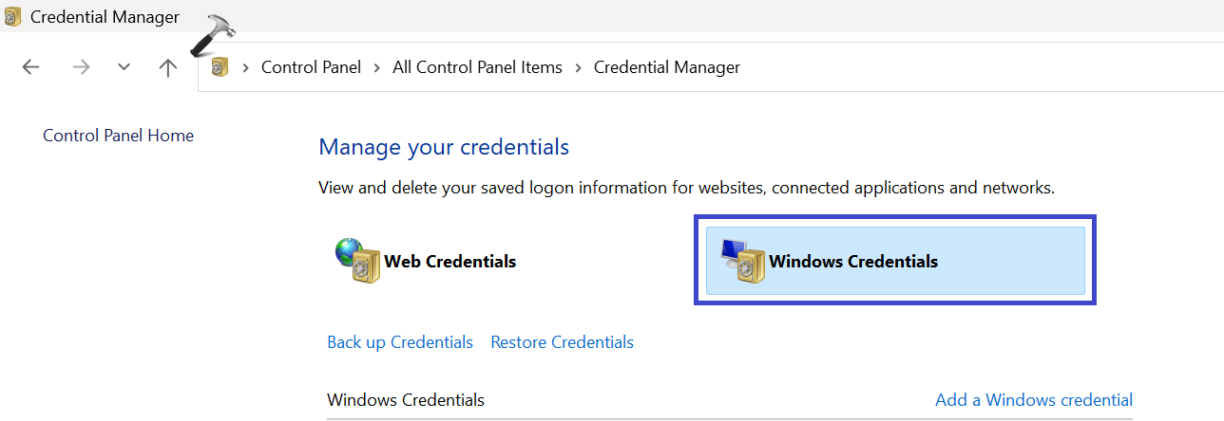Expand chevron before Control Panel breadcrumb
1224x421 pixels.
coord(246,67)
